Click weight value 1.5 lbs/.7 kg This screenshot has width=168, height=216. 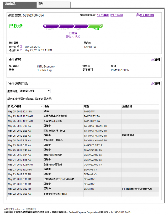[x=44, y=70]
